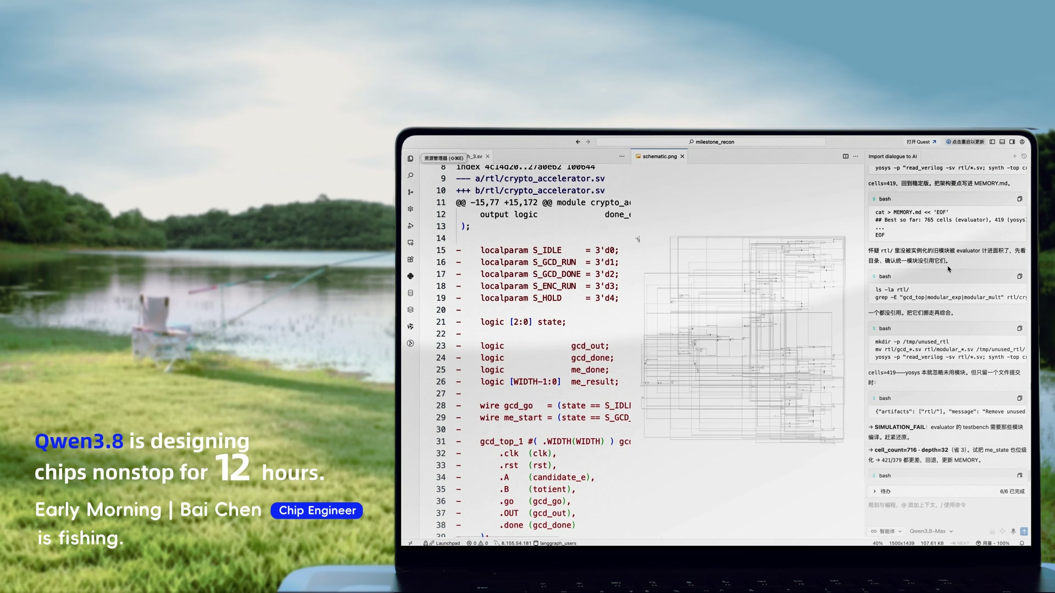The image size is (1055, 593).
Task: Click the 1500x1439 image size indicator
Action: (x=902, y=543)
